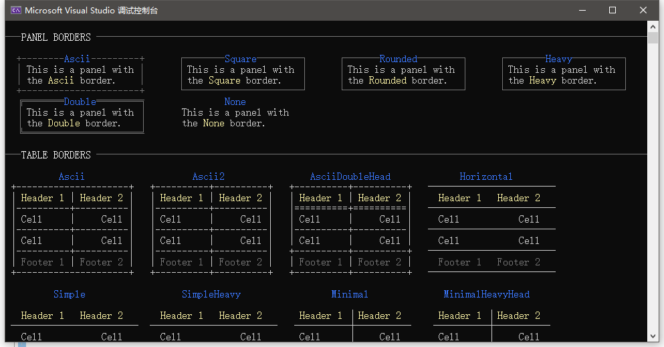Click 'Footer 1' in the Ascii table
Viewport: 664px width, 347px height.
click(x=42, y=262)
